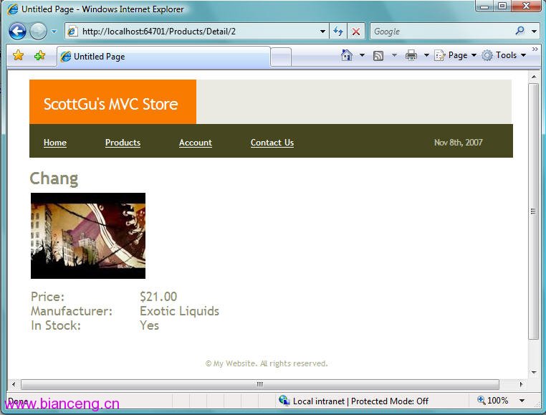
Task: Open the Contact Us link
Action: (272, 143)
